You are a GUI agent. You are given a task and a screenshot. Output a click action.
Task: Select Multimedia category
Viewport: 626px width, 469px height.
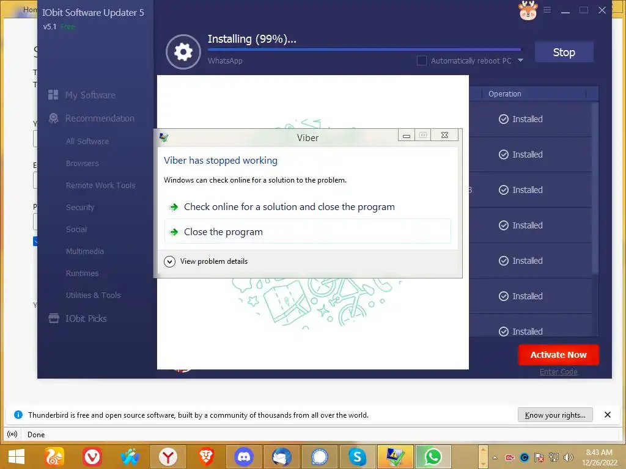(x=84, y=251)
